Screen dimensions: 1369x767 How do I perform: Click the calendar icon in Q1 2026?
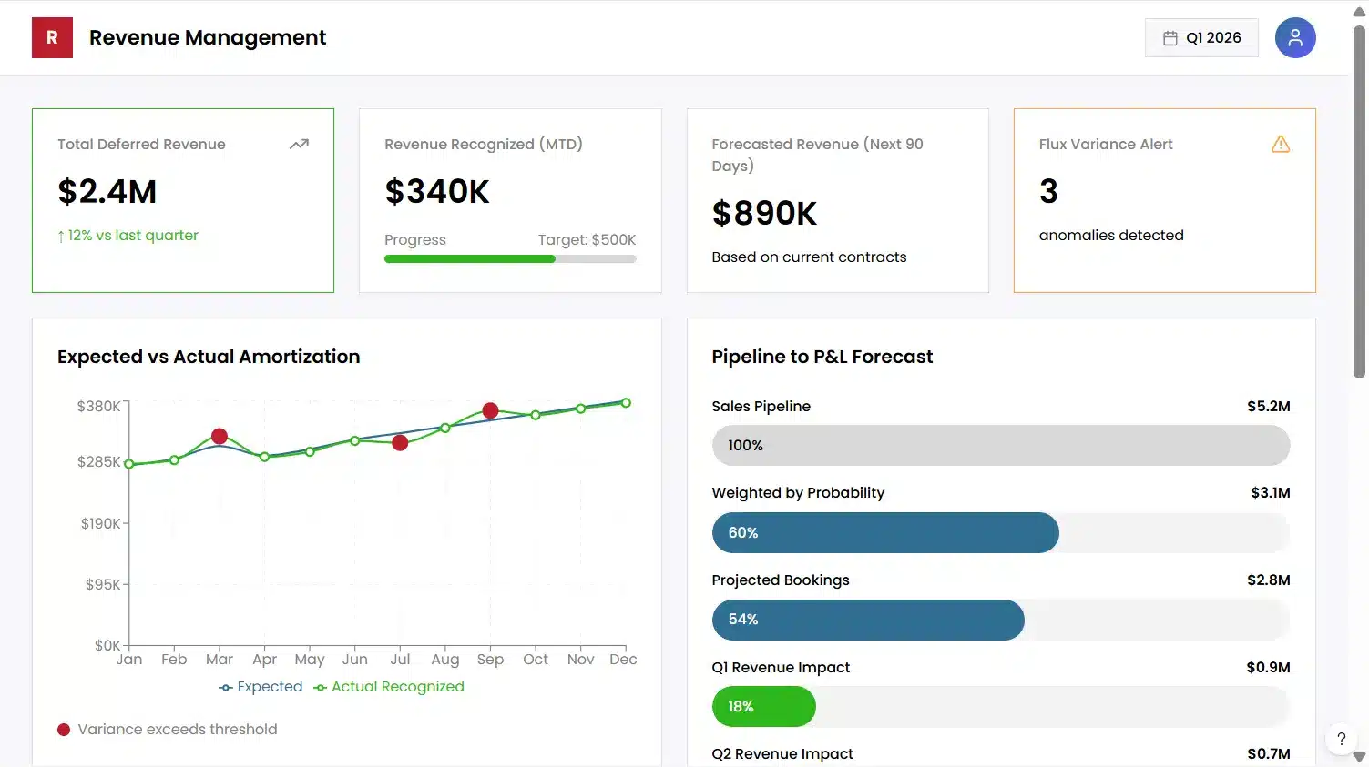(1170, 38)
